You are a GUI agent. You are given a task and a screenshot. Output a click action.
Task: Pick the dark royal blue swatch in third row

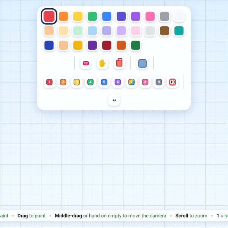pyautogui.click(x=49, y=45)
